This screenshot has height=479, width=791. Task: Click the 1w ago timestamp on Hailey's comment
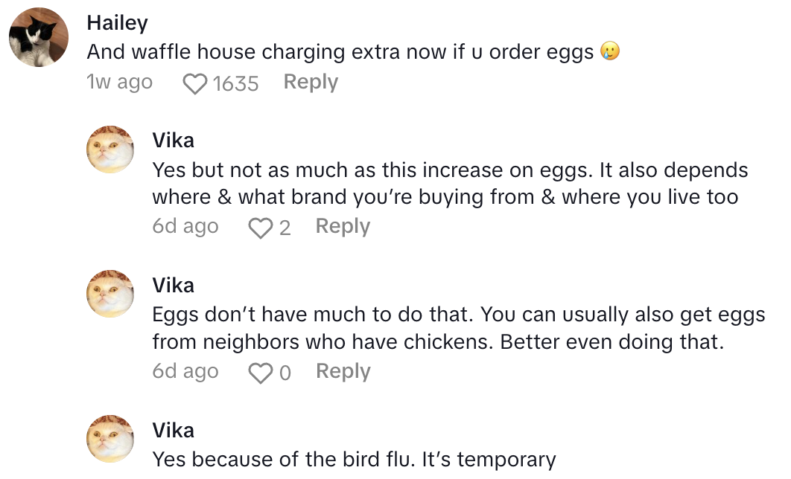click(x=119, y=82)
